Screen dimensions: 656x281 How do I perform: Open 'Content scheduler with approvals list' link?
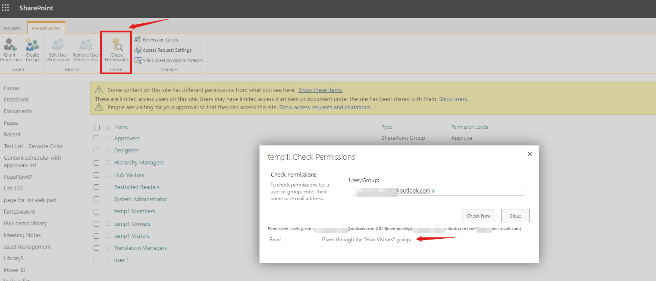click(33, 161)
